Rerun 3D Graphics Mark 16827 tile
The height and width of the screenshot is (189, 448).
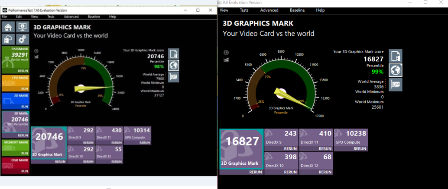click(256, 172)
